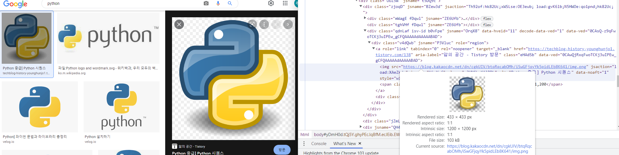Open Python] 파이썬 문법과 라이브러리 총정리 result

pyautogui.click(x=35, y=137)
